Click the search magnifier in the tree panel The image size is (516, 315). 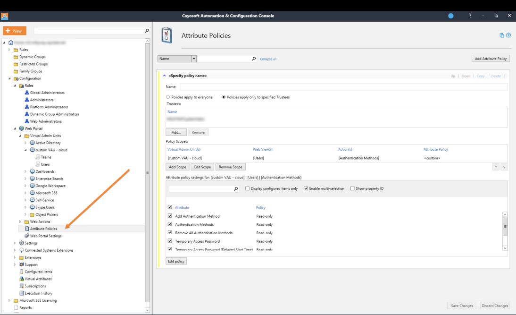[x=147, y=31]
